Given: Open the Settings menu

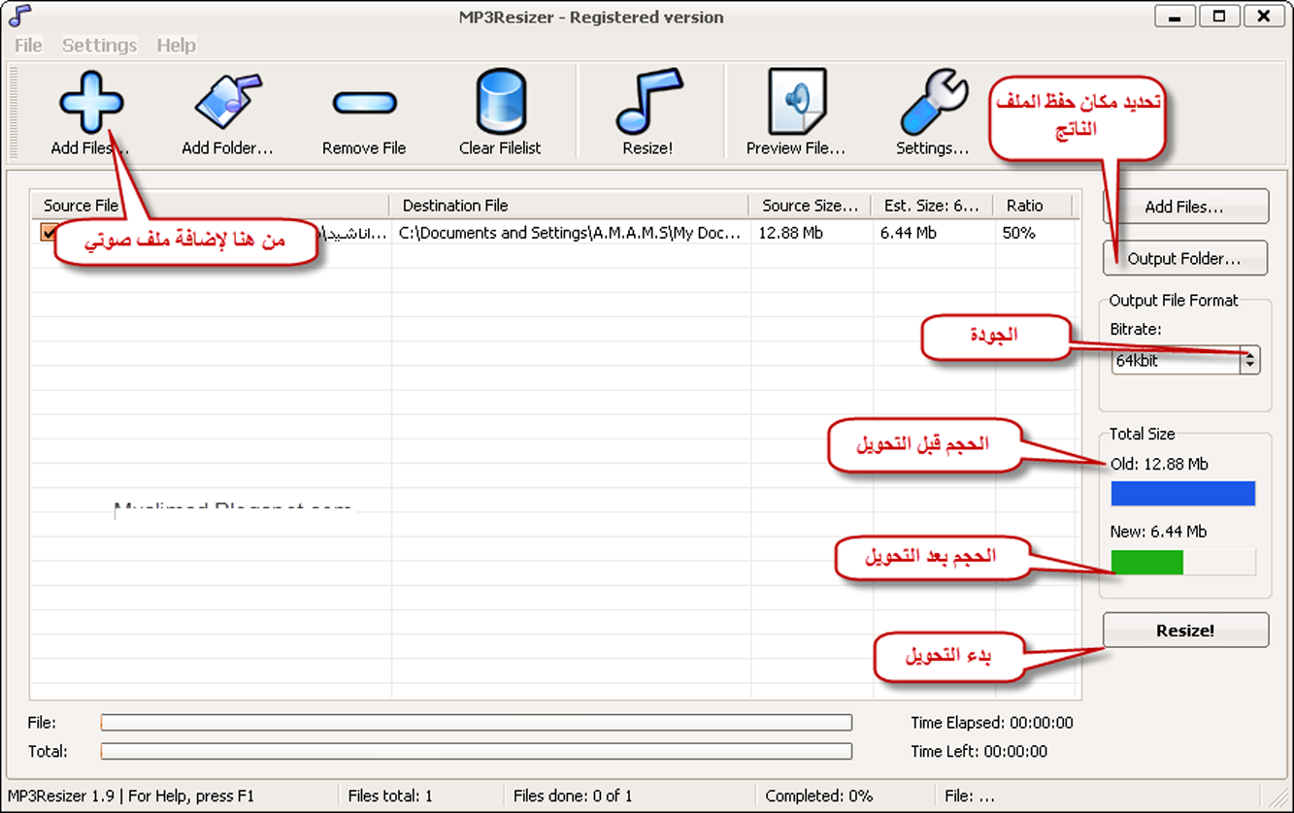Looking at the screenshot, I should click(99, 46).
